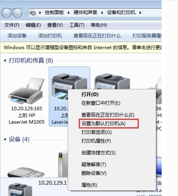Open the 工具(T) menu

pyautogui.click(x=77, y=25)
